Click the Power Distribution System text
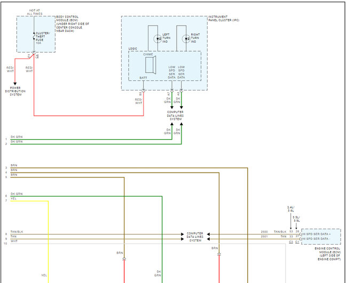Screen dimensions: 347x283 pyautogui.click(x=15, y=91)
